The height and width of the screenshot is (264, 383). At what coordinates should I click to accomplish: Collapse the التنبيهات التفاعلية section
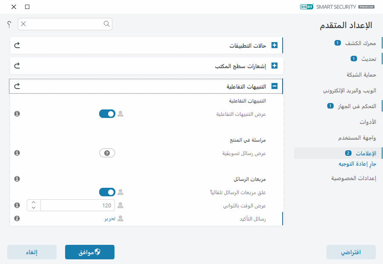click(x=274, y=86)
